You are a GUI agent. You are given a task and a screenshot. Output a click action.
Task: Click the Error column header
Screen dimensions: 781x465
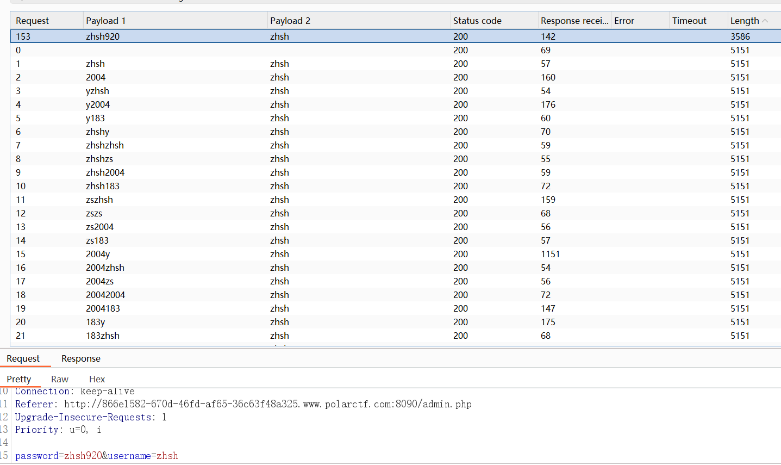624,21
